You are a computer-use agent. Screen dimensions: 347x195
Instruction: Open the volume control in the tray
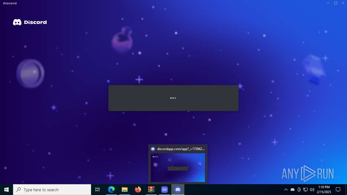coord(312,190)
